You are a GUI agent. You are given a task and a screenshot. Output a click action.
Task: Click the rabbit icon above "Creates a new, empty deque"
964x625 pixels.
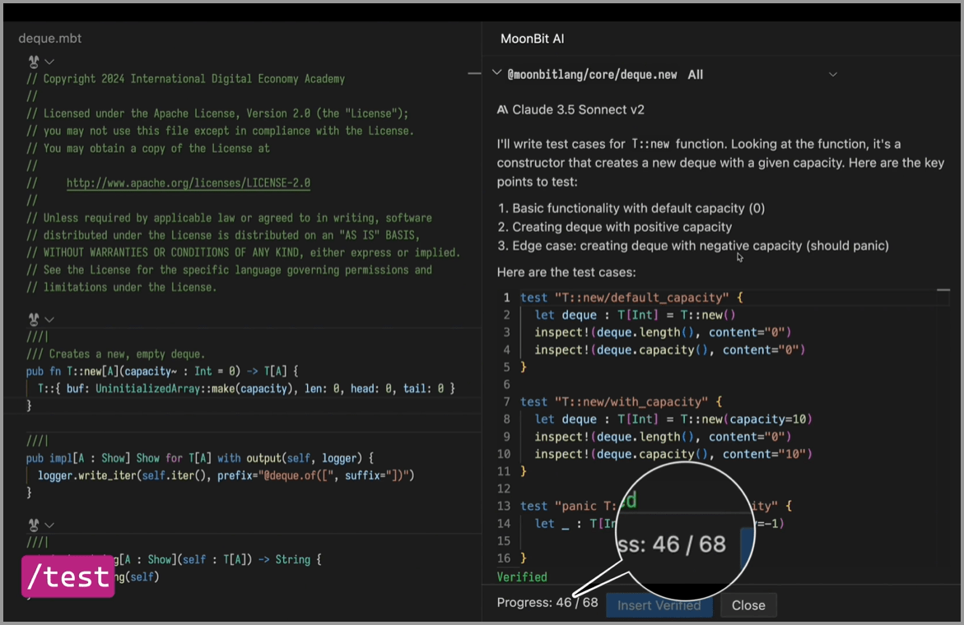pos(34,319)
